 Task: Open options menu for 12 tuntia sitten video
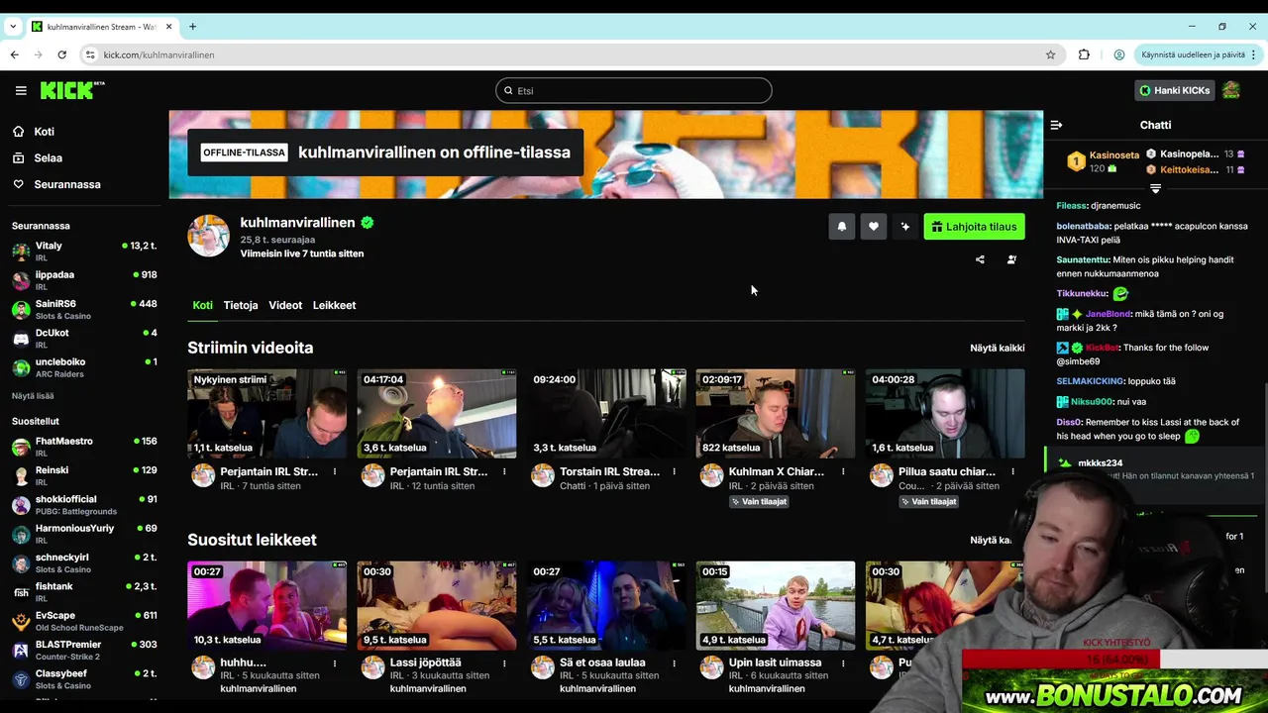click(x=504, y=472)
